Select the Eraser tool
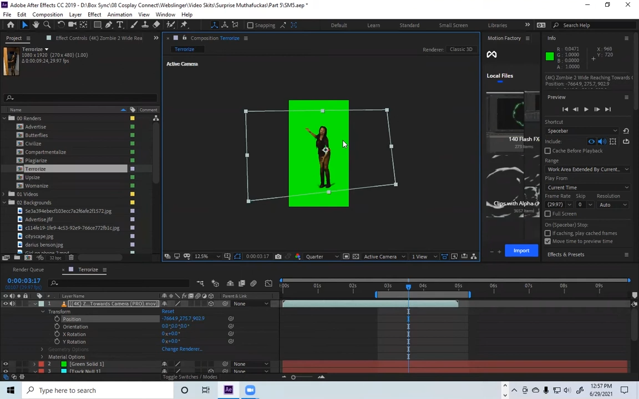This screenshot has height=399, width=639. point(156,25)
